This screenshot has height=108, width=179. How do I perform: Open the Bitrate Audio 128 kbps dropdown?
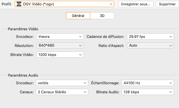tap(148, 92)
